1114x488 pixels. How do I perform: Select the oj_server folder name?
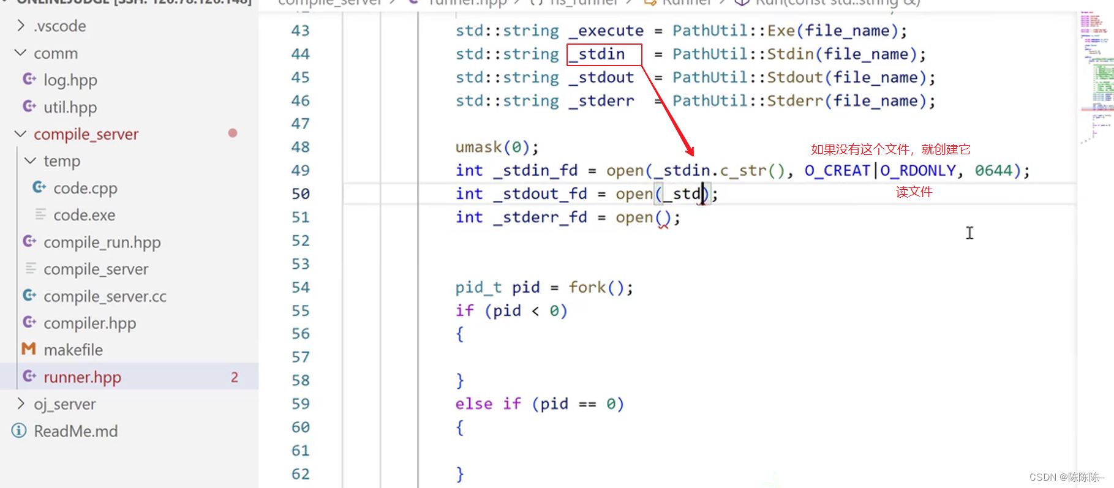tap(65, 404)
